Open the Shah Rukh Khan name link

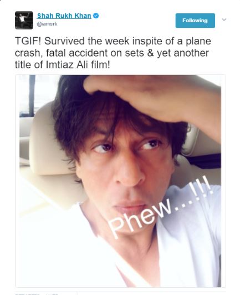64,16
